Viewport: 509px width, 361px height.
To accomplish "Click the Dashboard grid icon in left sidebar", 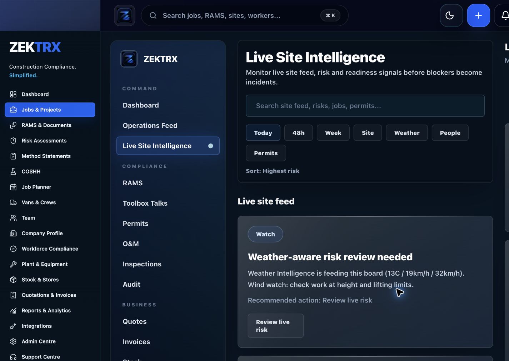I will point(13,94).
